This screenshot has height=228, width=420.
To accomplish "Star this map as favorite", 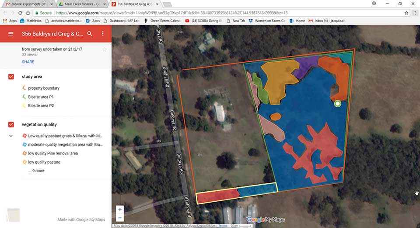I will point(105,49).
